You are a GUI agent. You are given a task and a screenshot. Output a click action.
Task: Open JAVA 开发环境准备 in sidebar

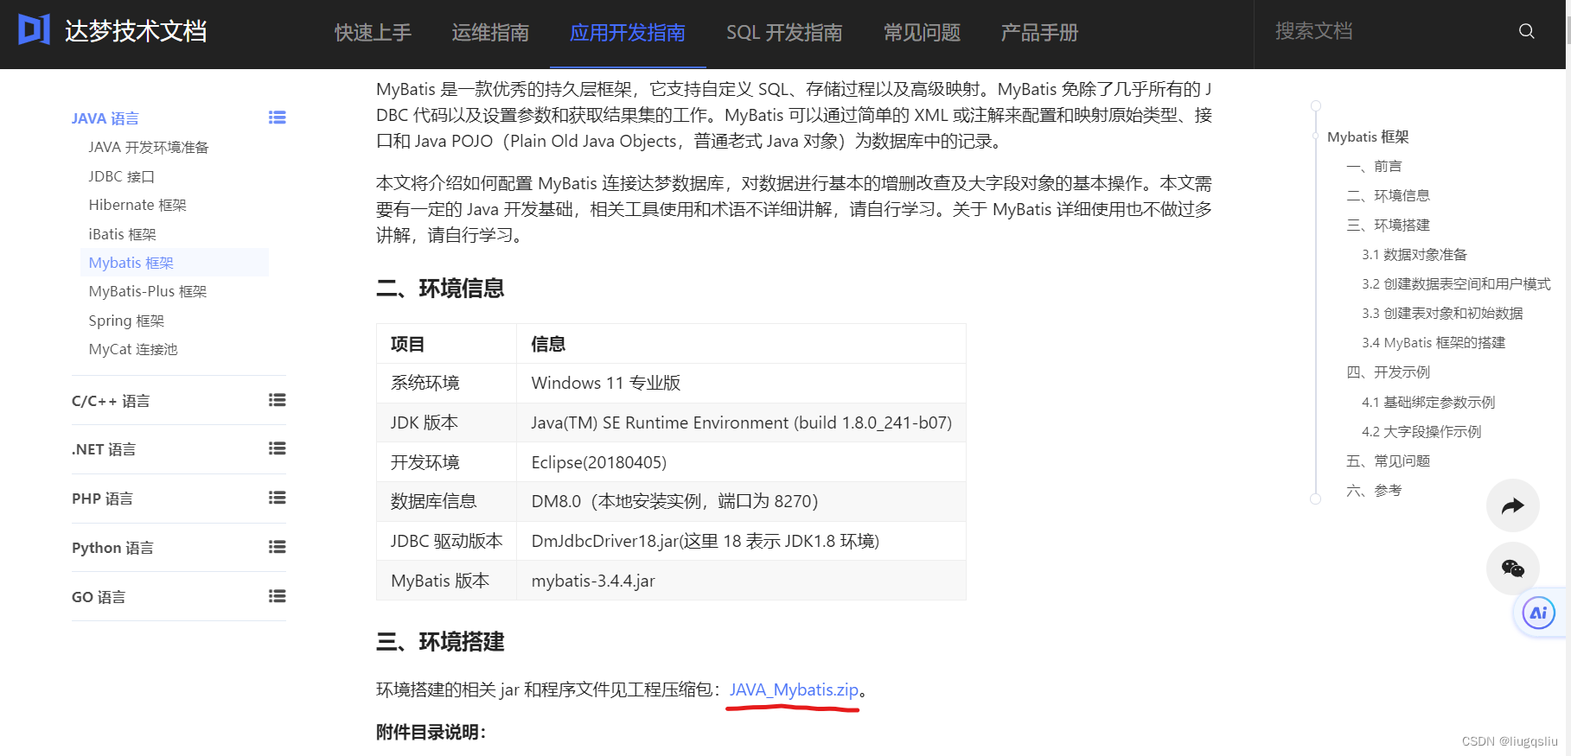click(x=149, y=147)
